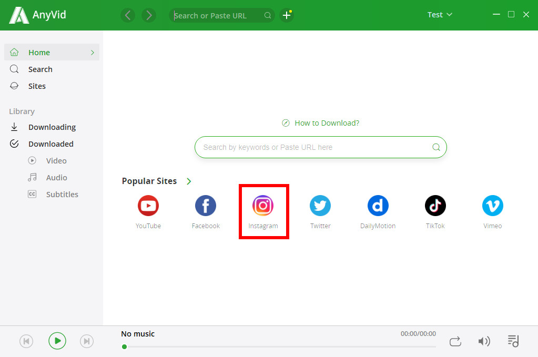
Task: Expand the Home chevron arrow
Action: pos(93,53)
